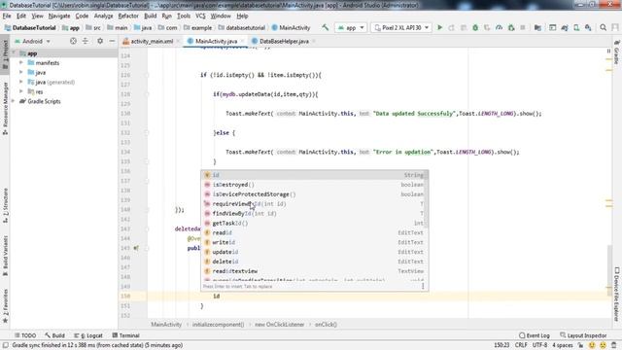Open the Pixel 2 XL API 30 device dropdown
The width and height of the screenshot is (622, 350).
pyautogui.click(x=401, y=28)
